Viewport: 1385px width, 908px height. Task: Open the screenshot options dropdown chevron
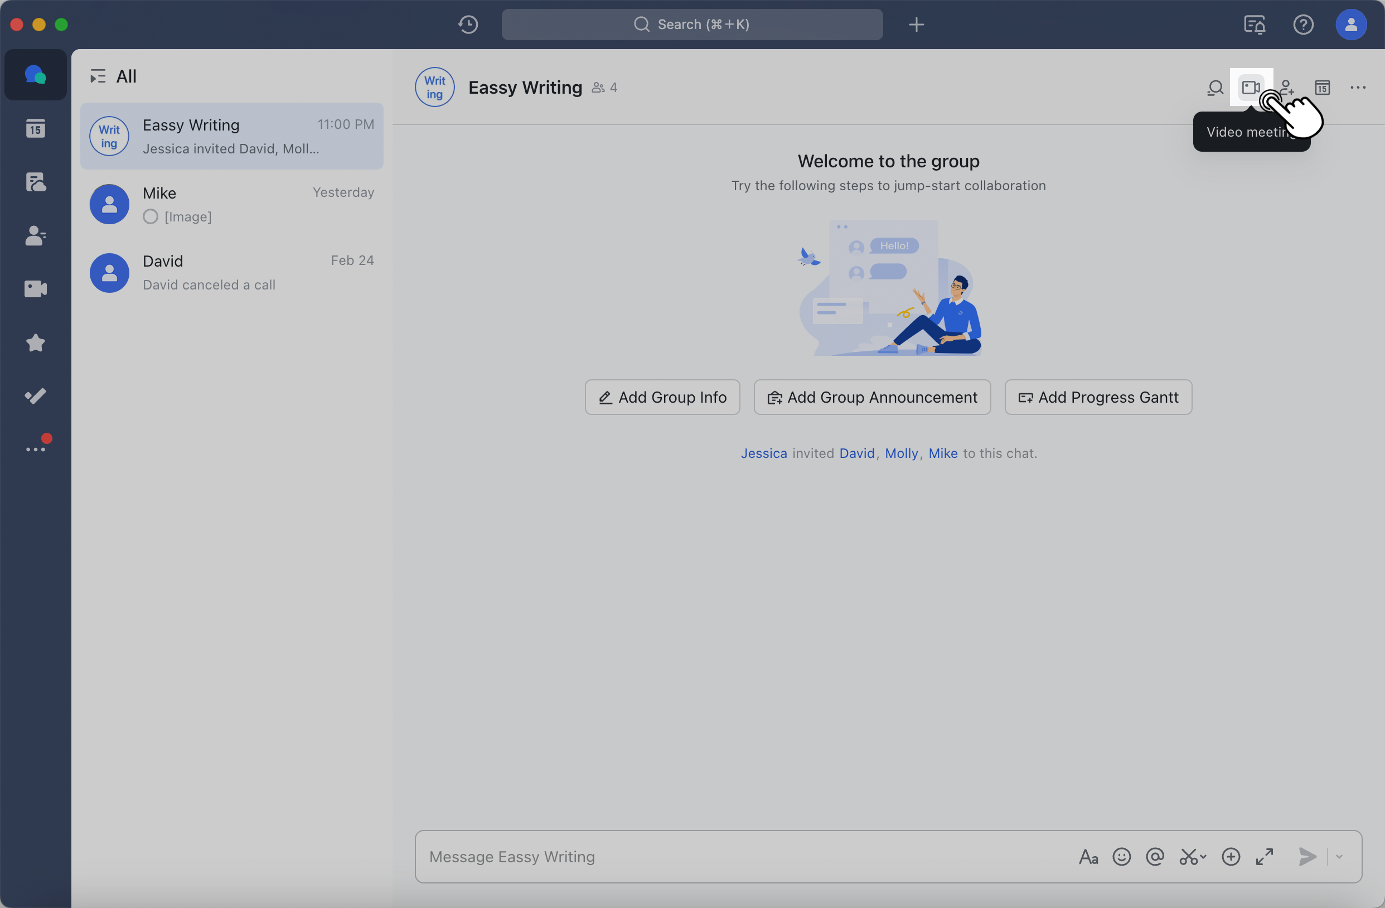click(x=1203, y=857)
